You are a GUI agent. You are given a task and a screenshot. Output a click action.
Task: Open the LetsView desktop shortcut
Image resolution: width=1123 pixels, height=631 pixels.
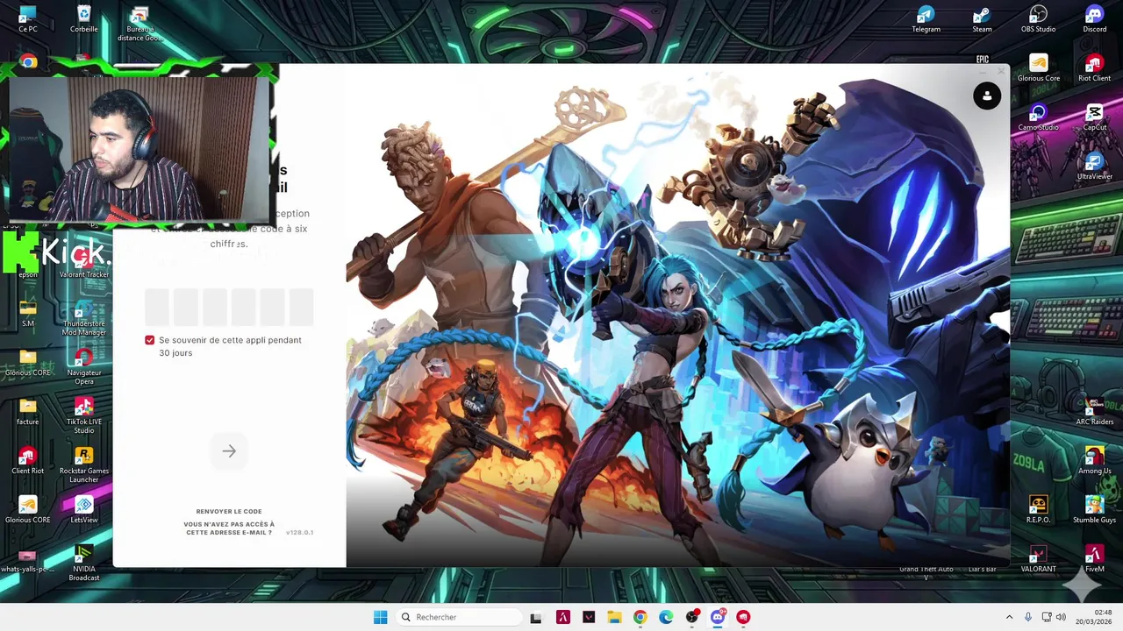(84, 510)
